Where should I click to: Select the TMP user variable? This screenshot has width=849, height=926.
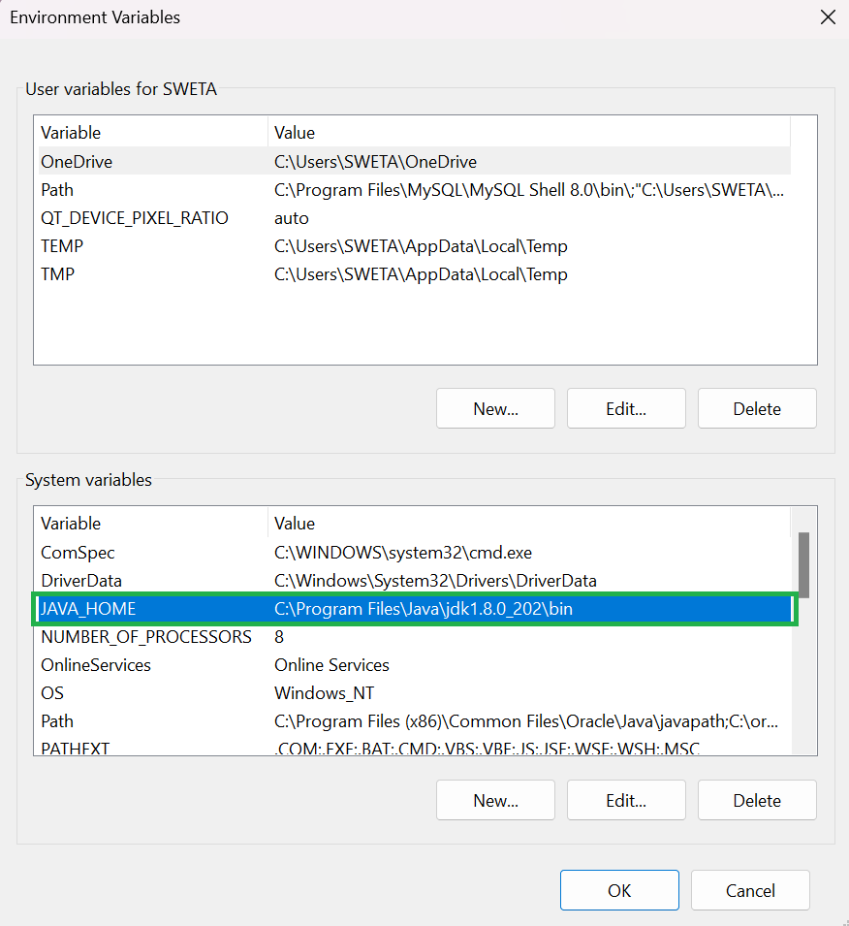pyautogui.click(x=57, y=274)
